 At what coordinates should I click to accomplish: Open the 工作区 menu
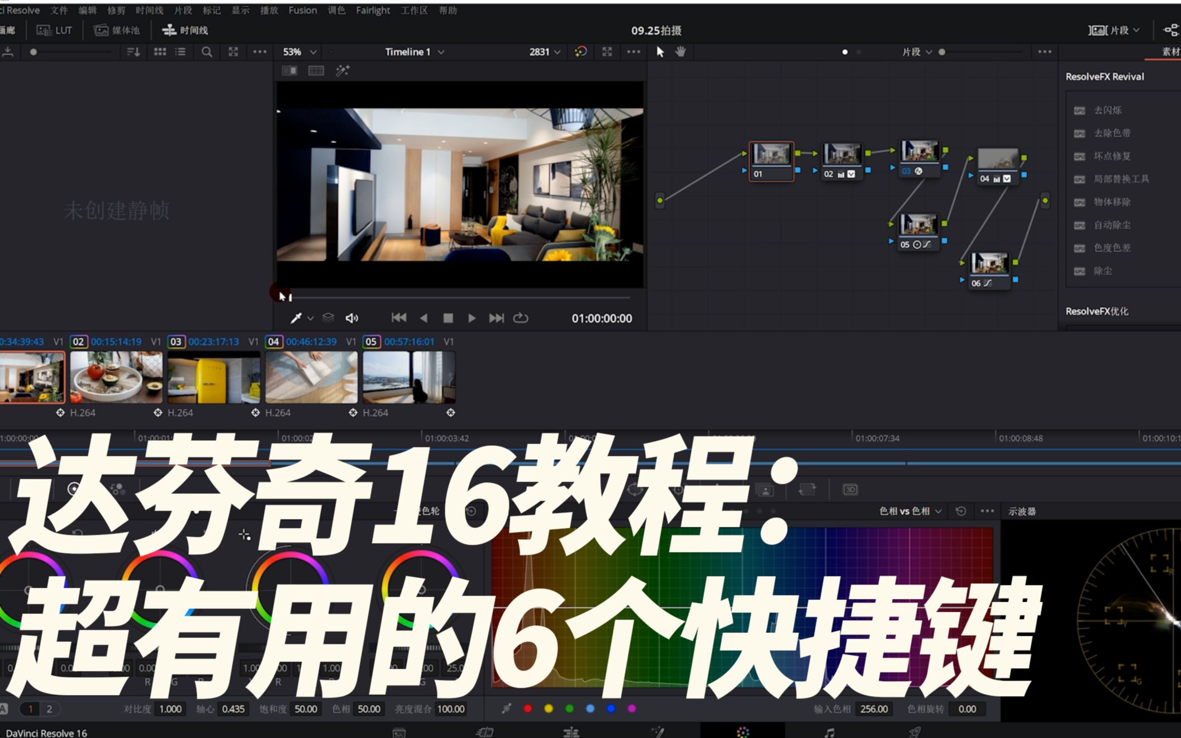414,10
